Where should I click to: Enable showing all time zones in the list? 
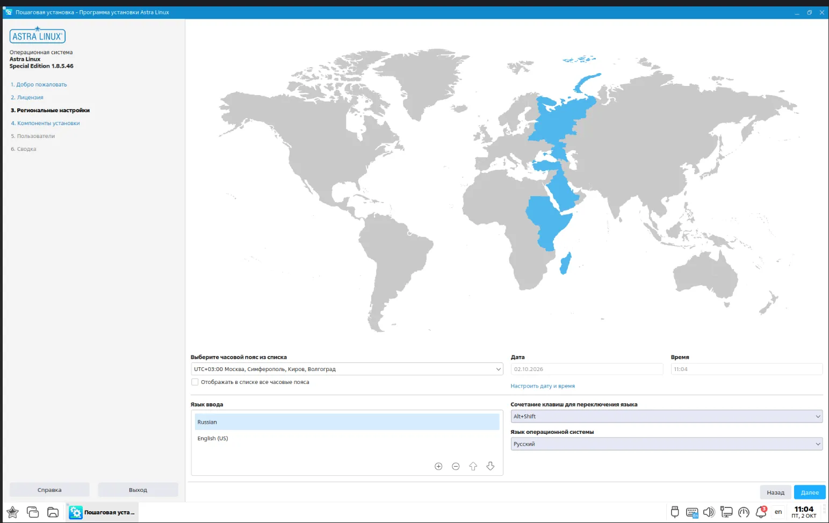click(x=194, y=382)
